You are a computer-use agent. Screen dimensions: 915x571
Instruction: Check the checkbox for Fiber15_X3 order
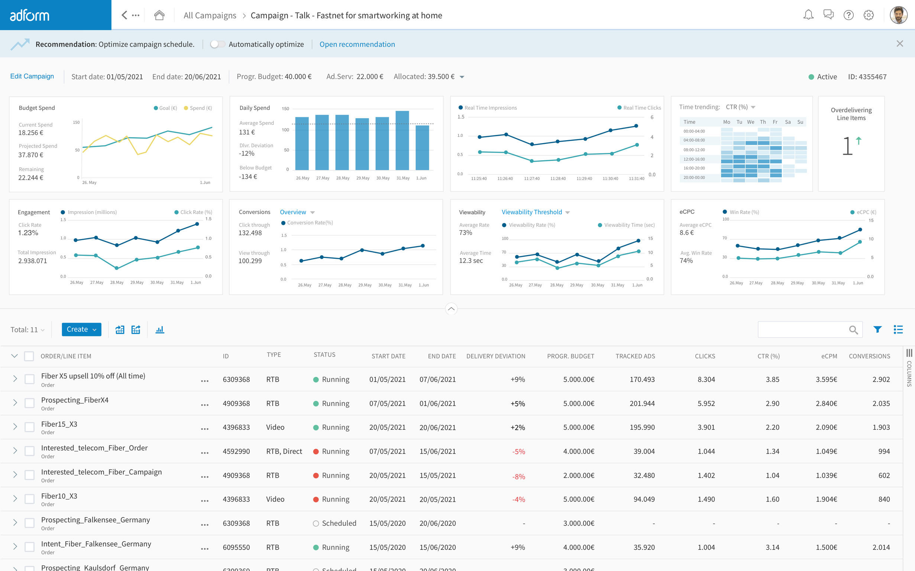click(29, 427)
